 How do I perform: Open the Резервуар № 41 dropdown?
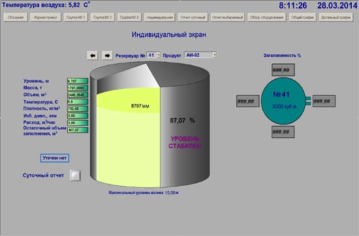(153, 55)
